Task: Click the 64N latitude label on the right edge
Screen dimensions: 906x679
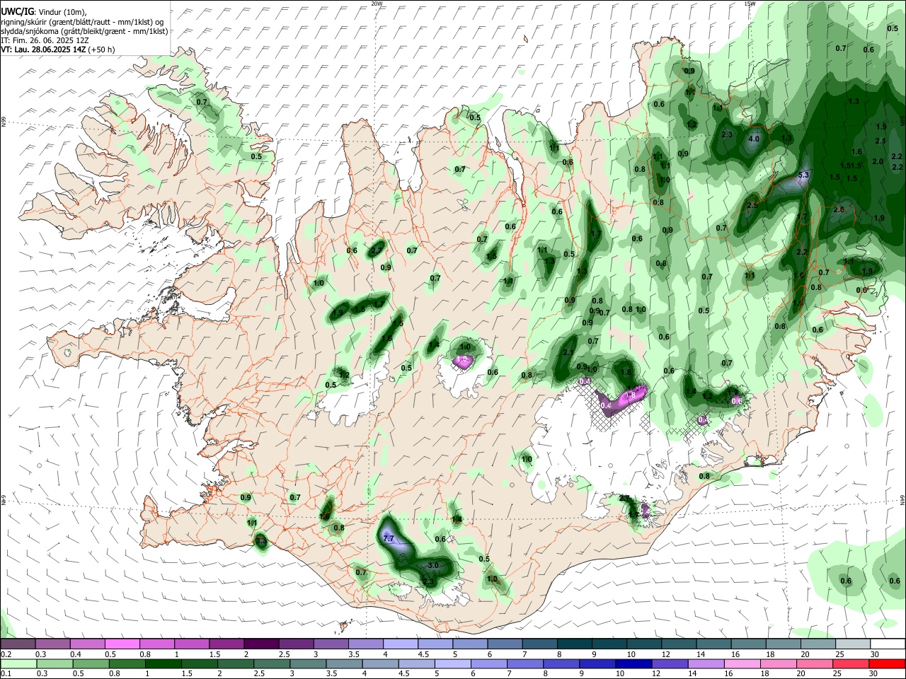Action: [902, 499]
